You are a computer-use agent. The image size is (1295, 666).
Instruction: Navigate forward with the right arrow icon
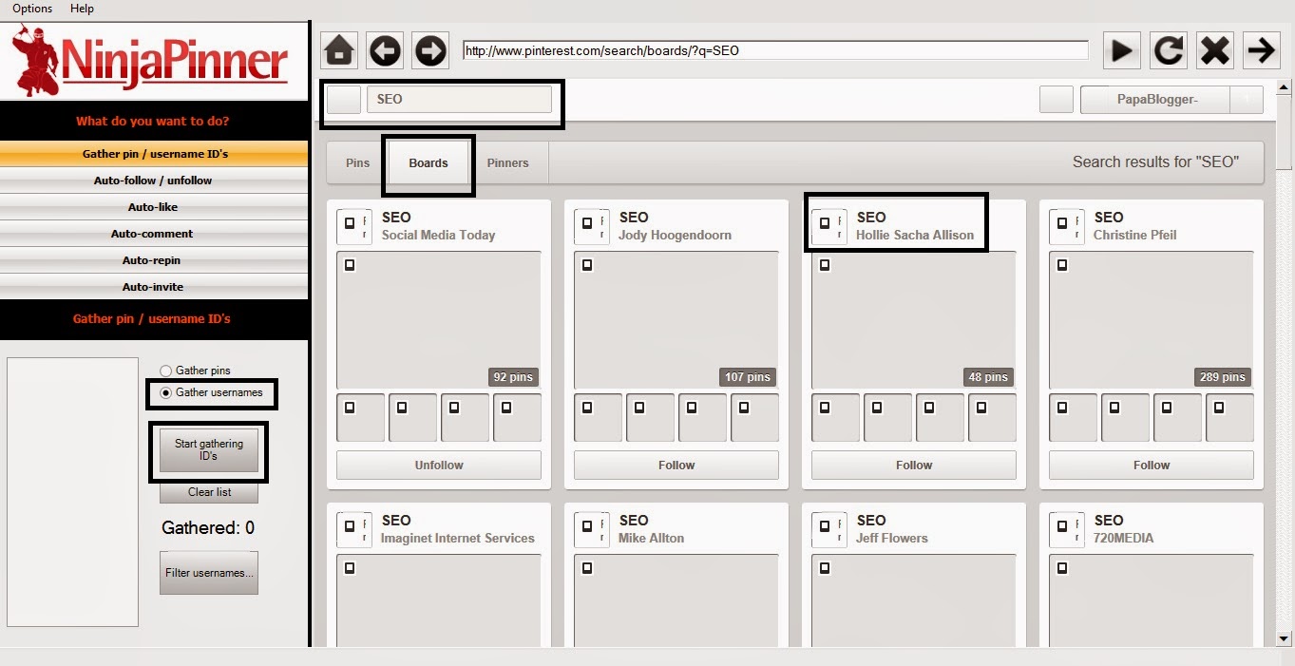coord(430,50)
